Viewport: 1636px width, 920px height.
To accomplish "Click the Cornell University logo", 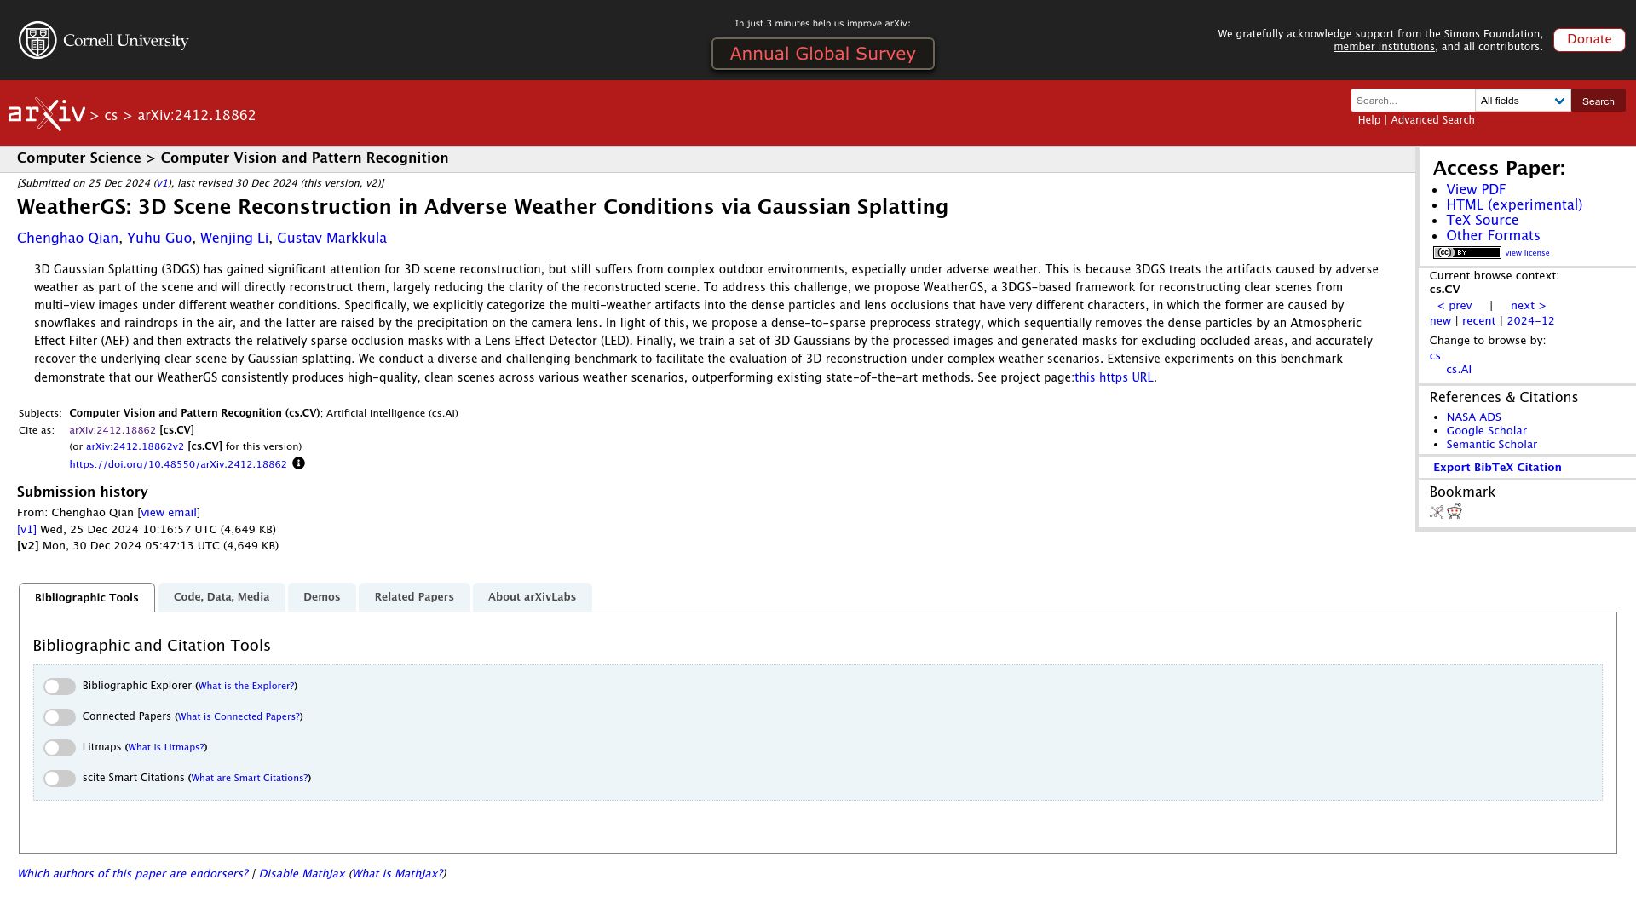I will coord(103,40).
